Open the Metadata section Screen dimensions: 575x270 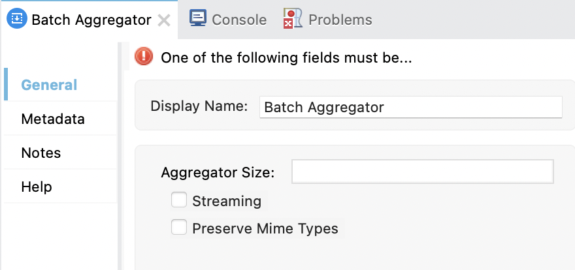point(53,119)
